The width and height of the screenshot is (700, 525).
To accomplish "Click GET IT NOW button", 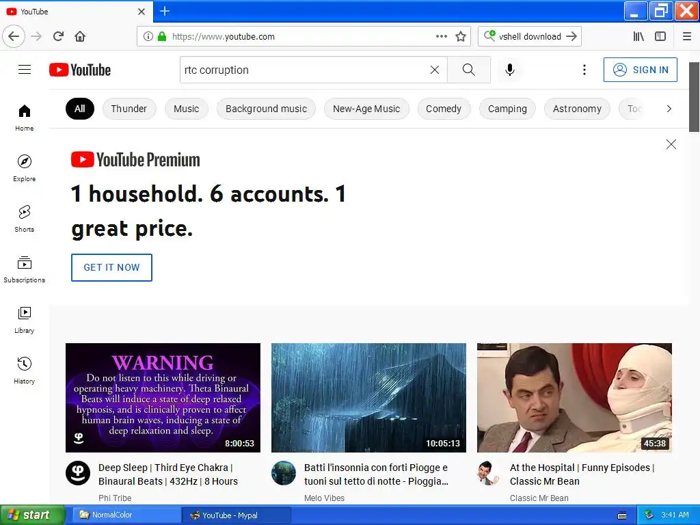I will point(111,267).
